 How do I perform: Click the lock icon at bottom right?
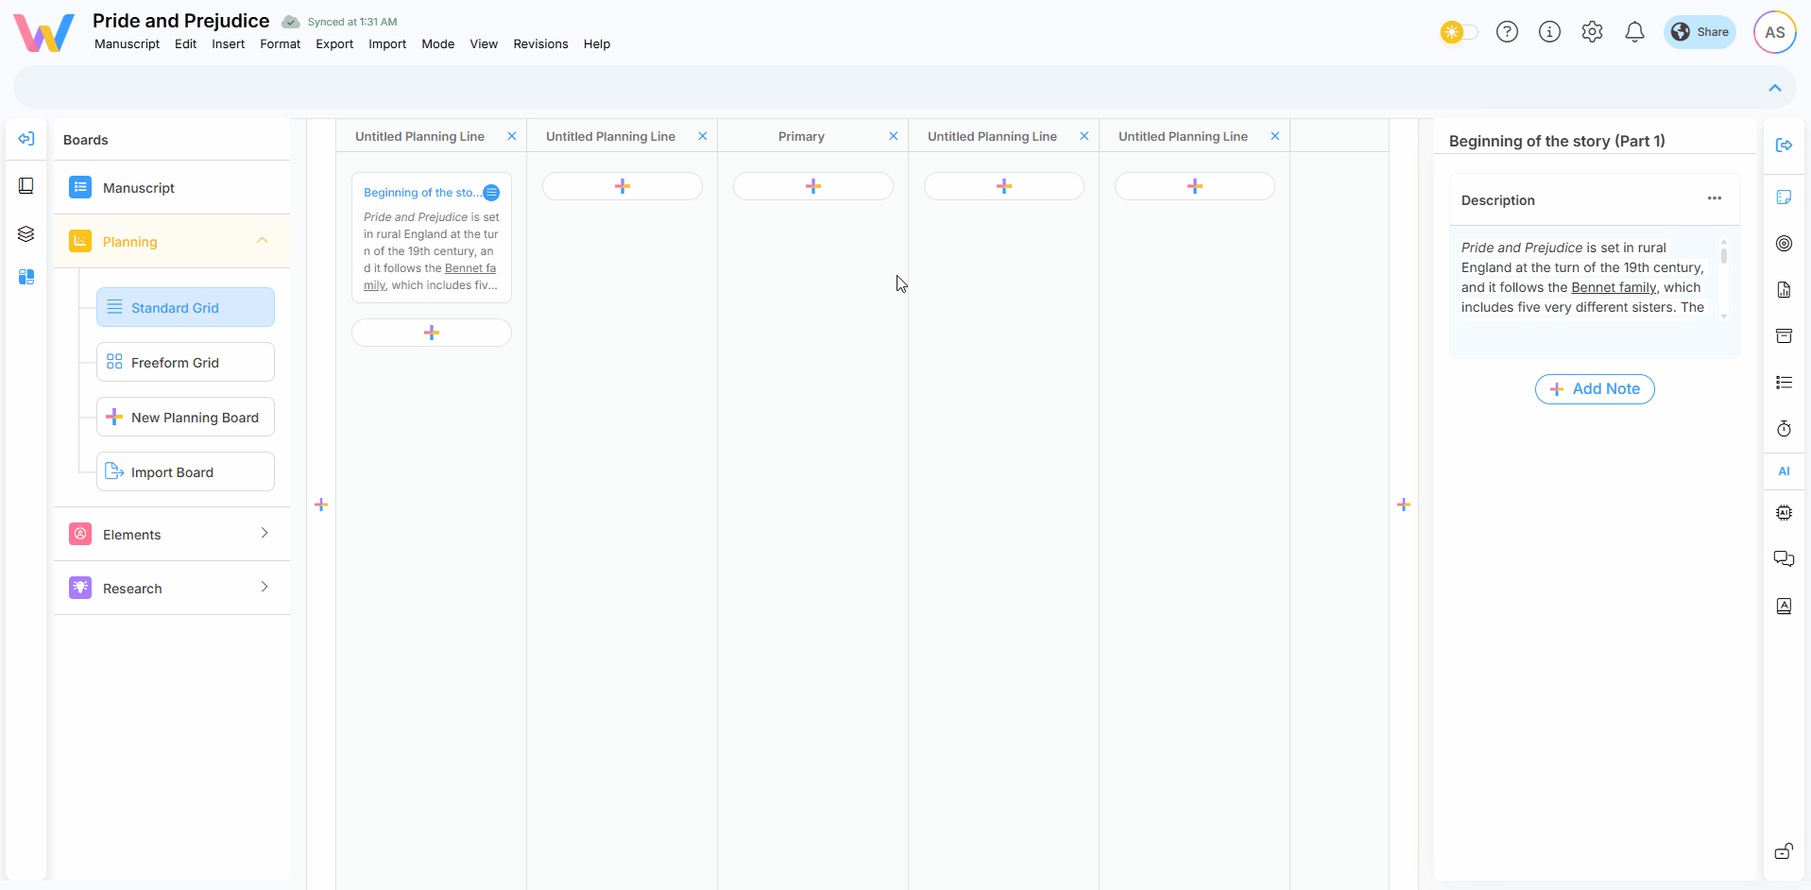tap(1784, 851)
